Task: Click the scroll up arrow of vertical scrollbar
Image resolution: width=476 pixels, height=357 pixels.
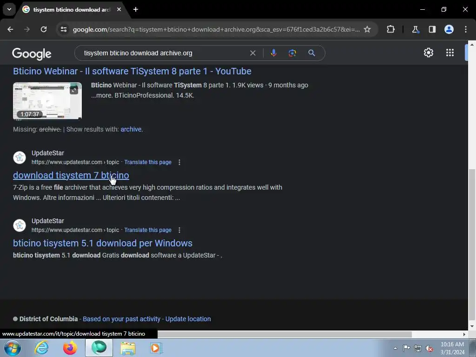Action: pos(472,44)
